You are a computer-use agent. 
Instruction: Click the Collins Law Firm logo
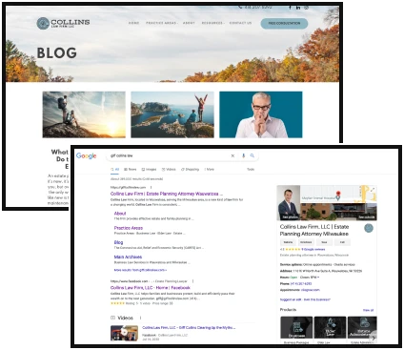[x=63, y=23]
